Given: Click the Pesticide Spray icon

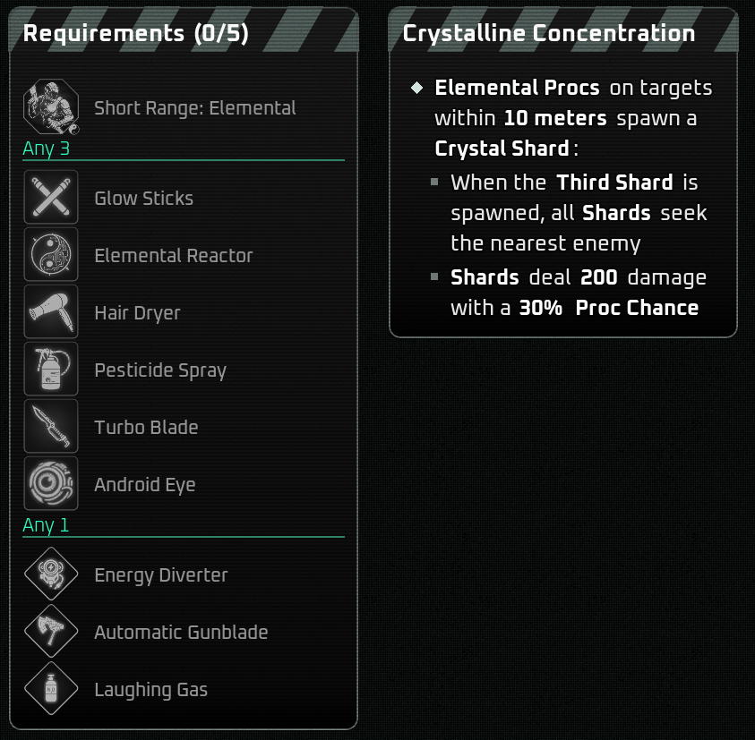Looking at the screenshot, I should pos(51,370).
